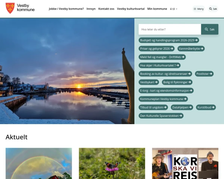Click the arrow icon on Vannmålerbytte pill
The image size is (224, 179).
point(202,49)
